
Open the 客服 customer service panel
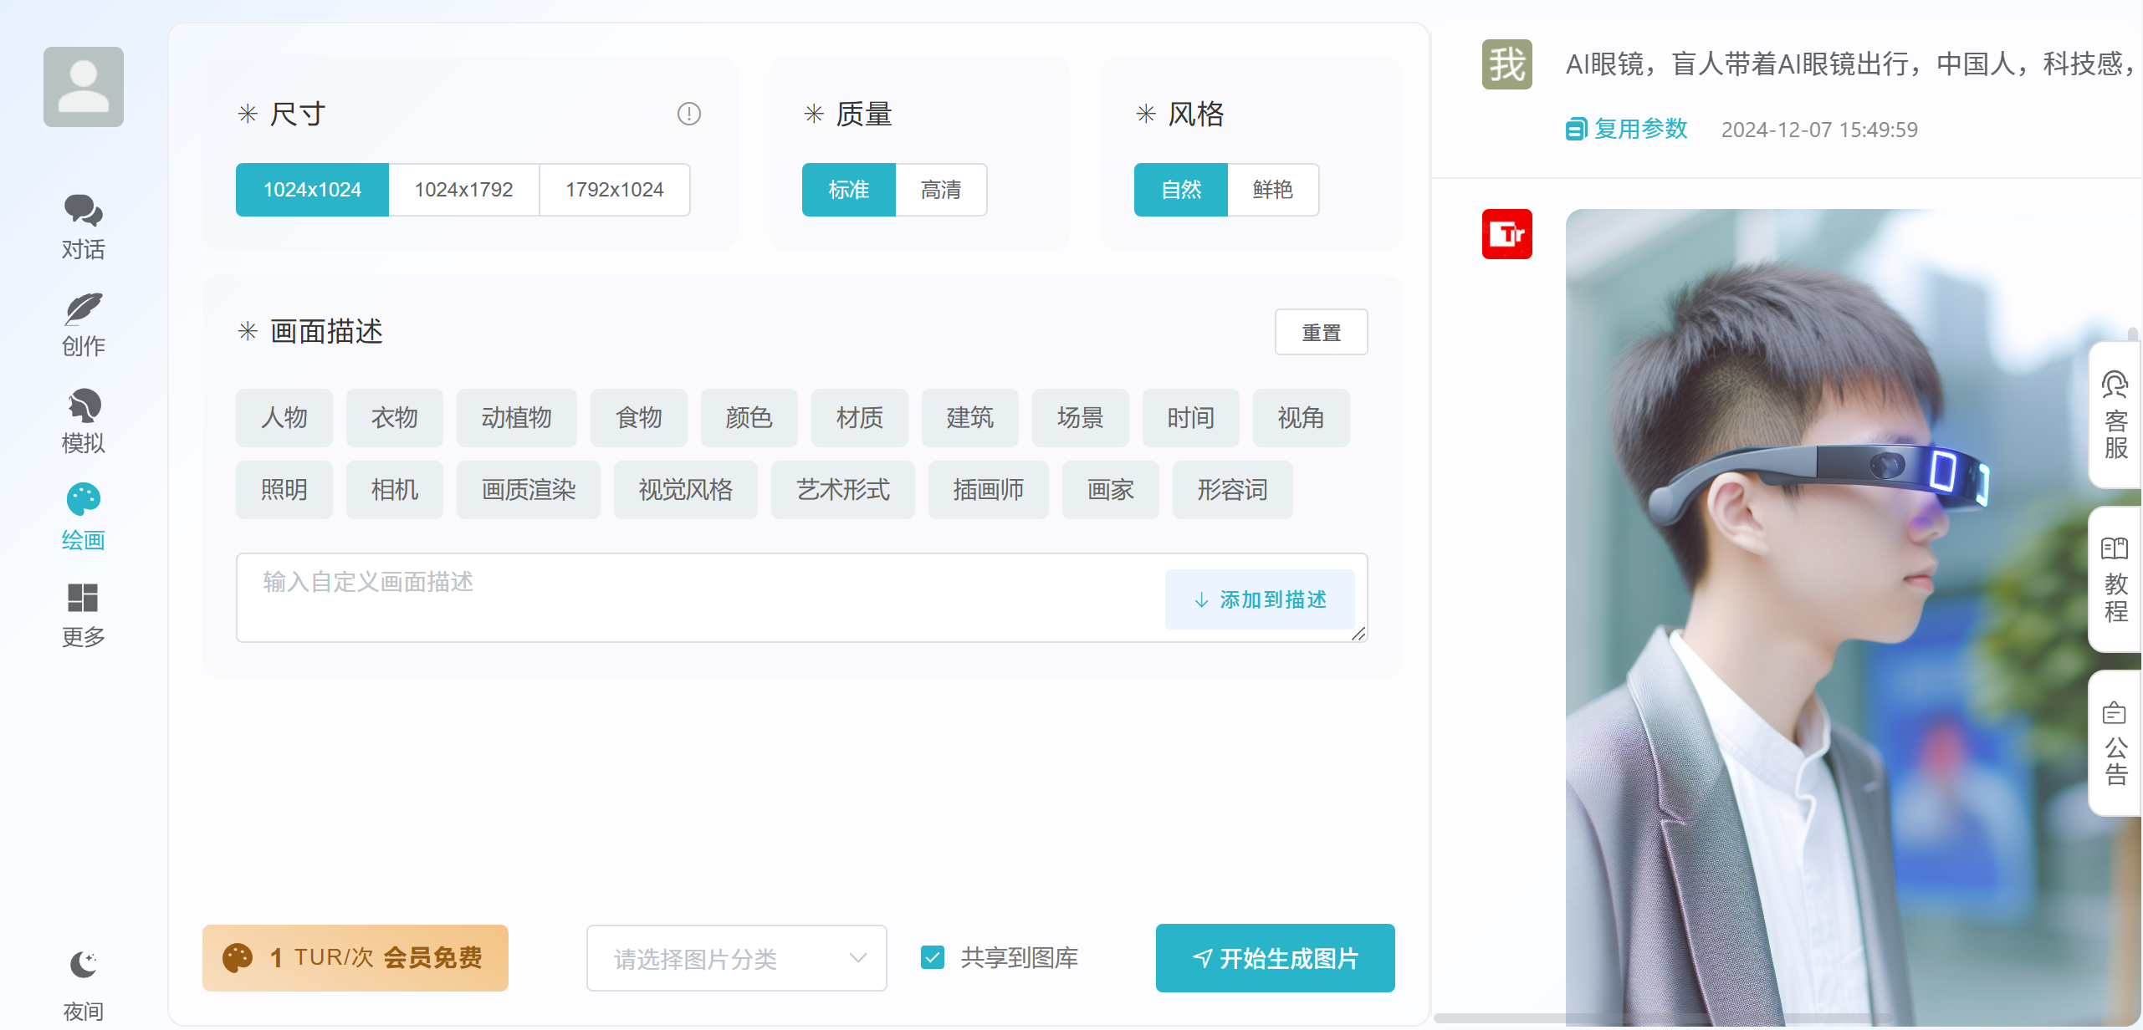pyautogui.click(x=2115, y=416)
